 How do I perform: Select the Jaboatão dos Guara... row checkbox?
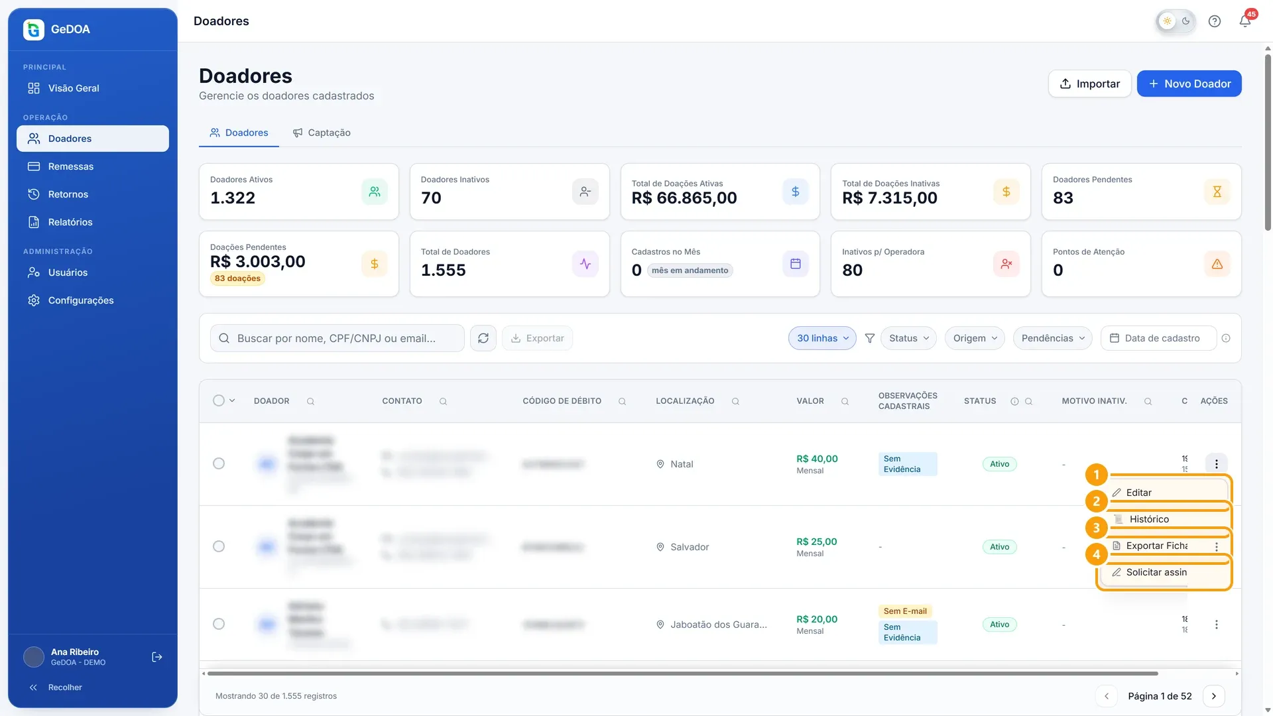(219, 624)
